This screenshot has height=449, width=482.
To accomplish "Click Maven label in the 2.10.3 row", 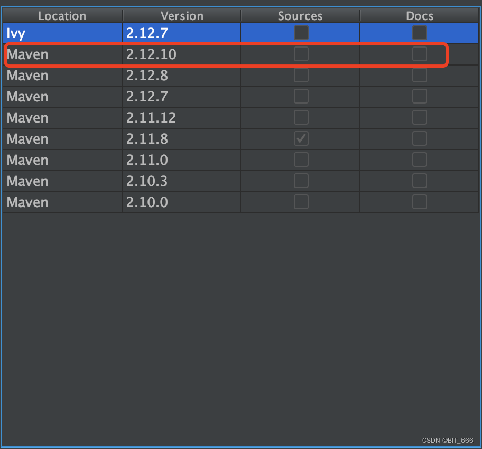I will coord(27,181).
